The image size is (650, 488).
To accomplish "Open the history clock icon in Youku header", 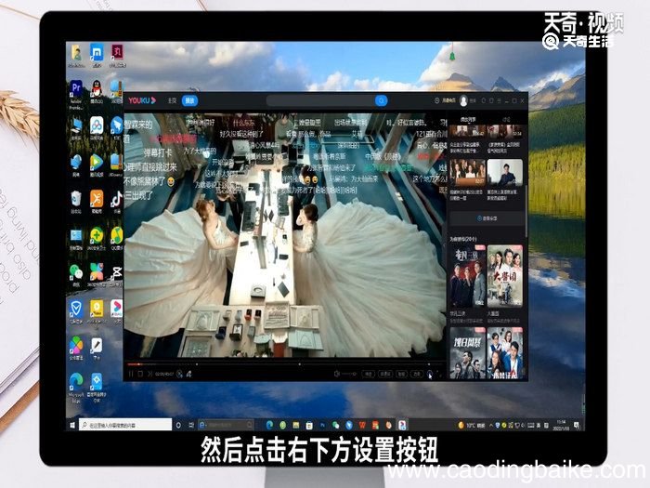I will 437,100.
